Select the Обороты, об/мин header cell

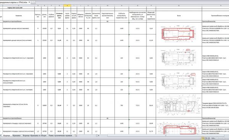[x=81, y=16]
